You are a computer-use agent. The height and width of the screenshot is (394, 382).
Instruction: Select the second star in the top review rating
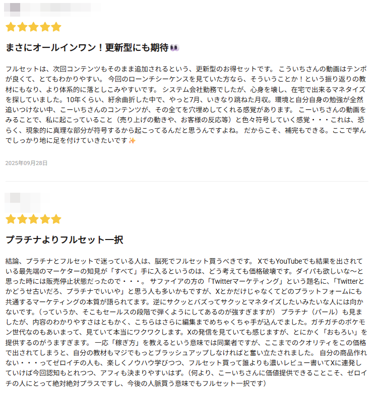coord(22,27)
